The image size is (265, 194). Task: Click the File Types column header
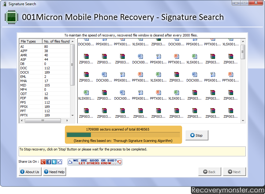tap(31, 41)
